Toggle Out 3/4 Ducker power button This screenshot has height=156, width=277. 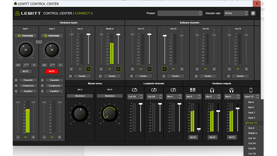tap(164, 76)
